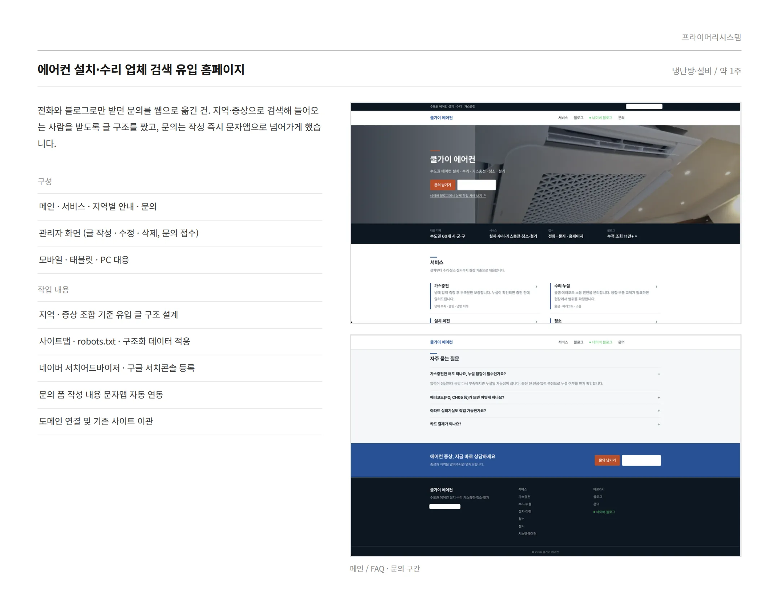
Task: Click the 문의 nav item above the hero image
Action: 621,118
